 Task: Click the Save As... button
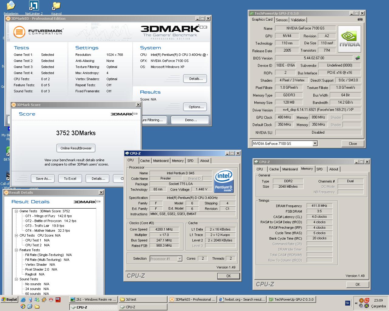click(43, 179)
